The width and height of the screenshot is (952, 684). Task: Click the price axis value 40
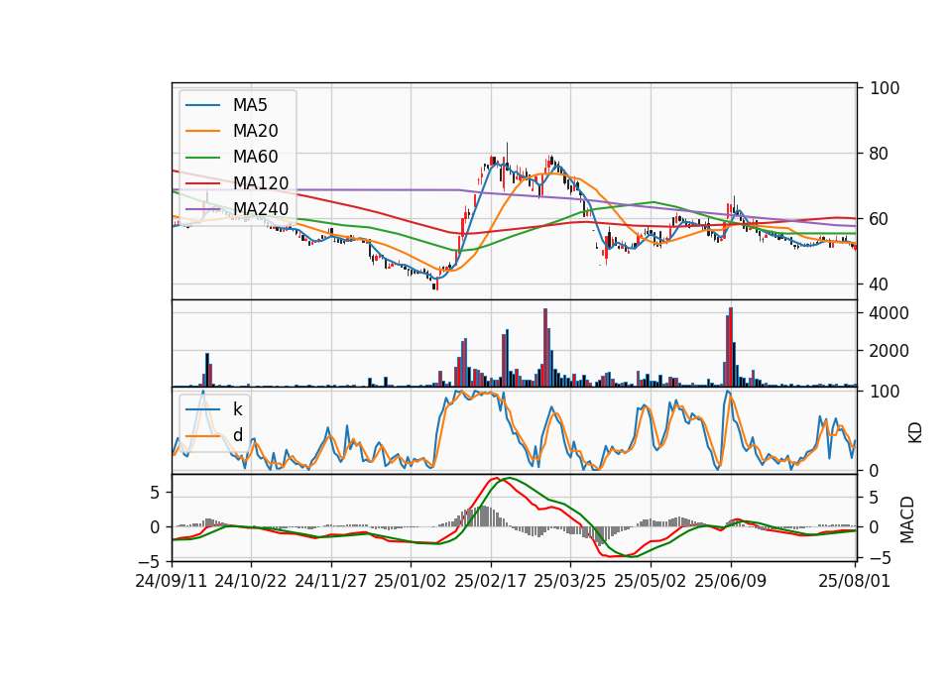click(x=879, y=285)
